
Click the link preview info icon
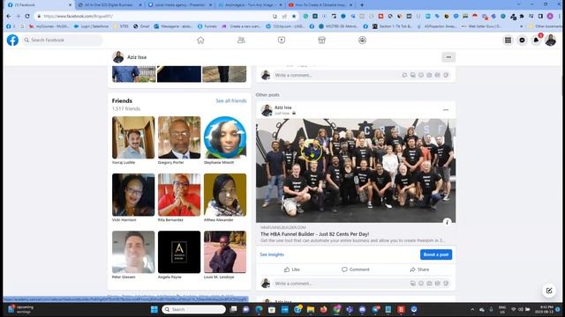tap(447, 222)
